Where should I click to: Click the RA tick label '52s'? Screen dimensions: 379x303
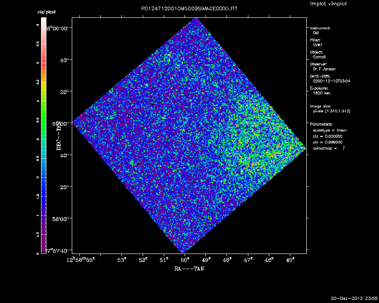pos(143,260)
